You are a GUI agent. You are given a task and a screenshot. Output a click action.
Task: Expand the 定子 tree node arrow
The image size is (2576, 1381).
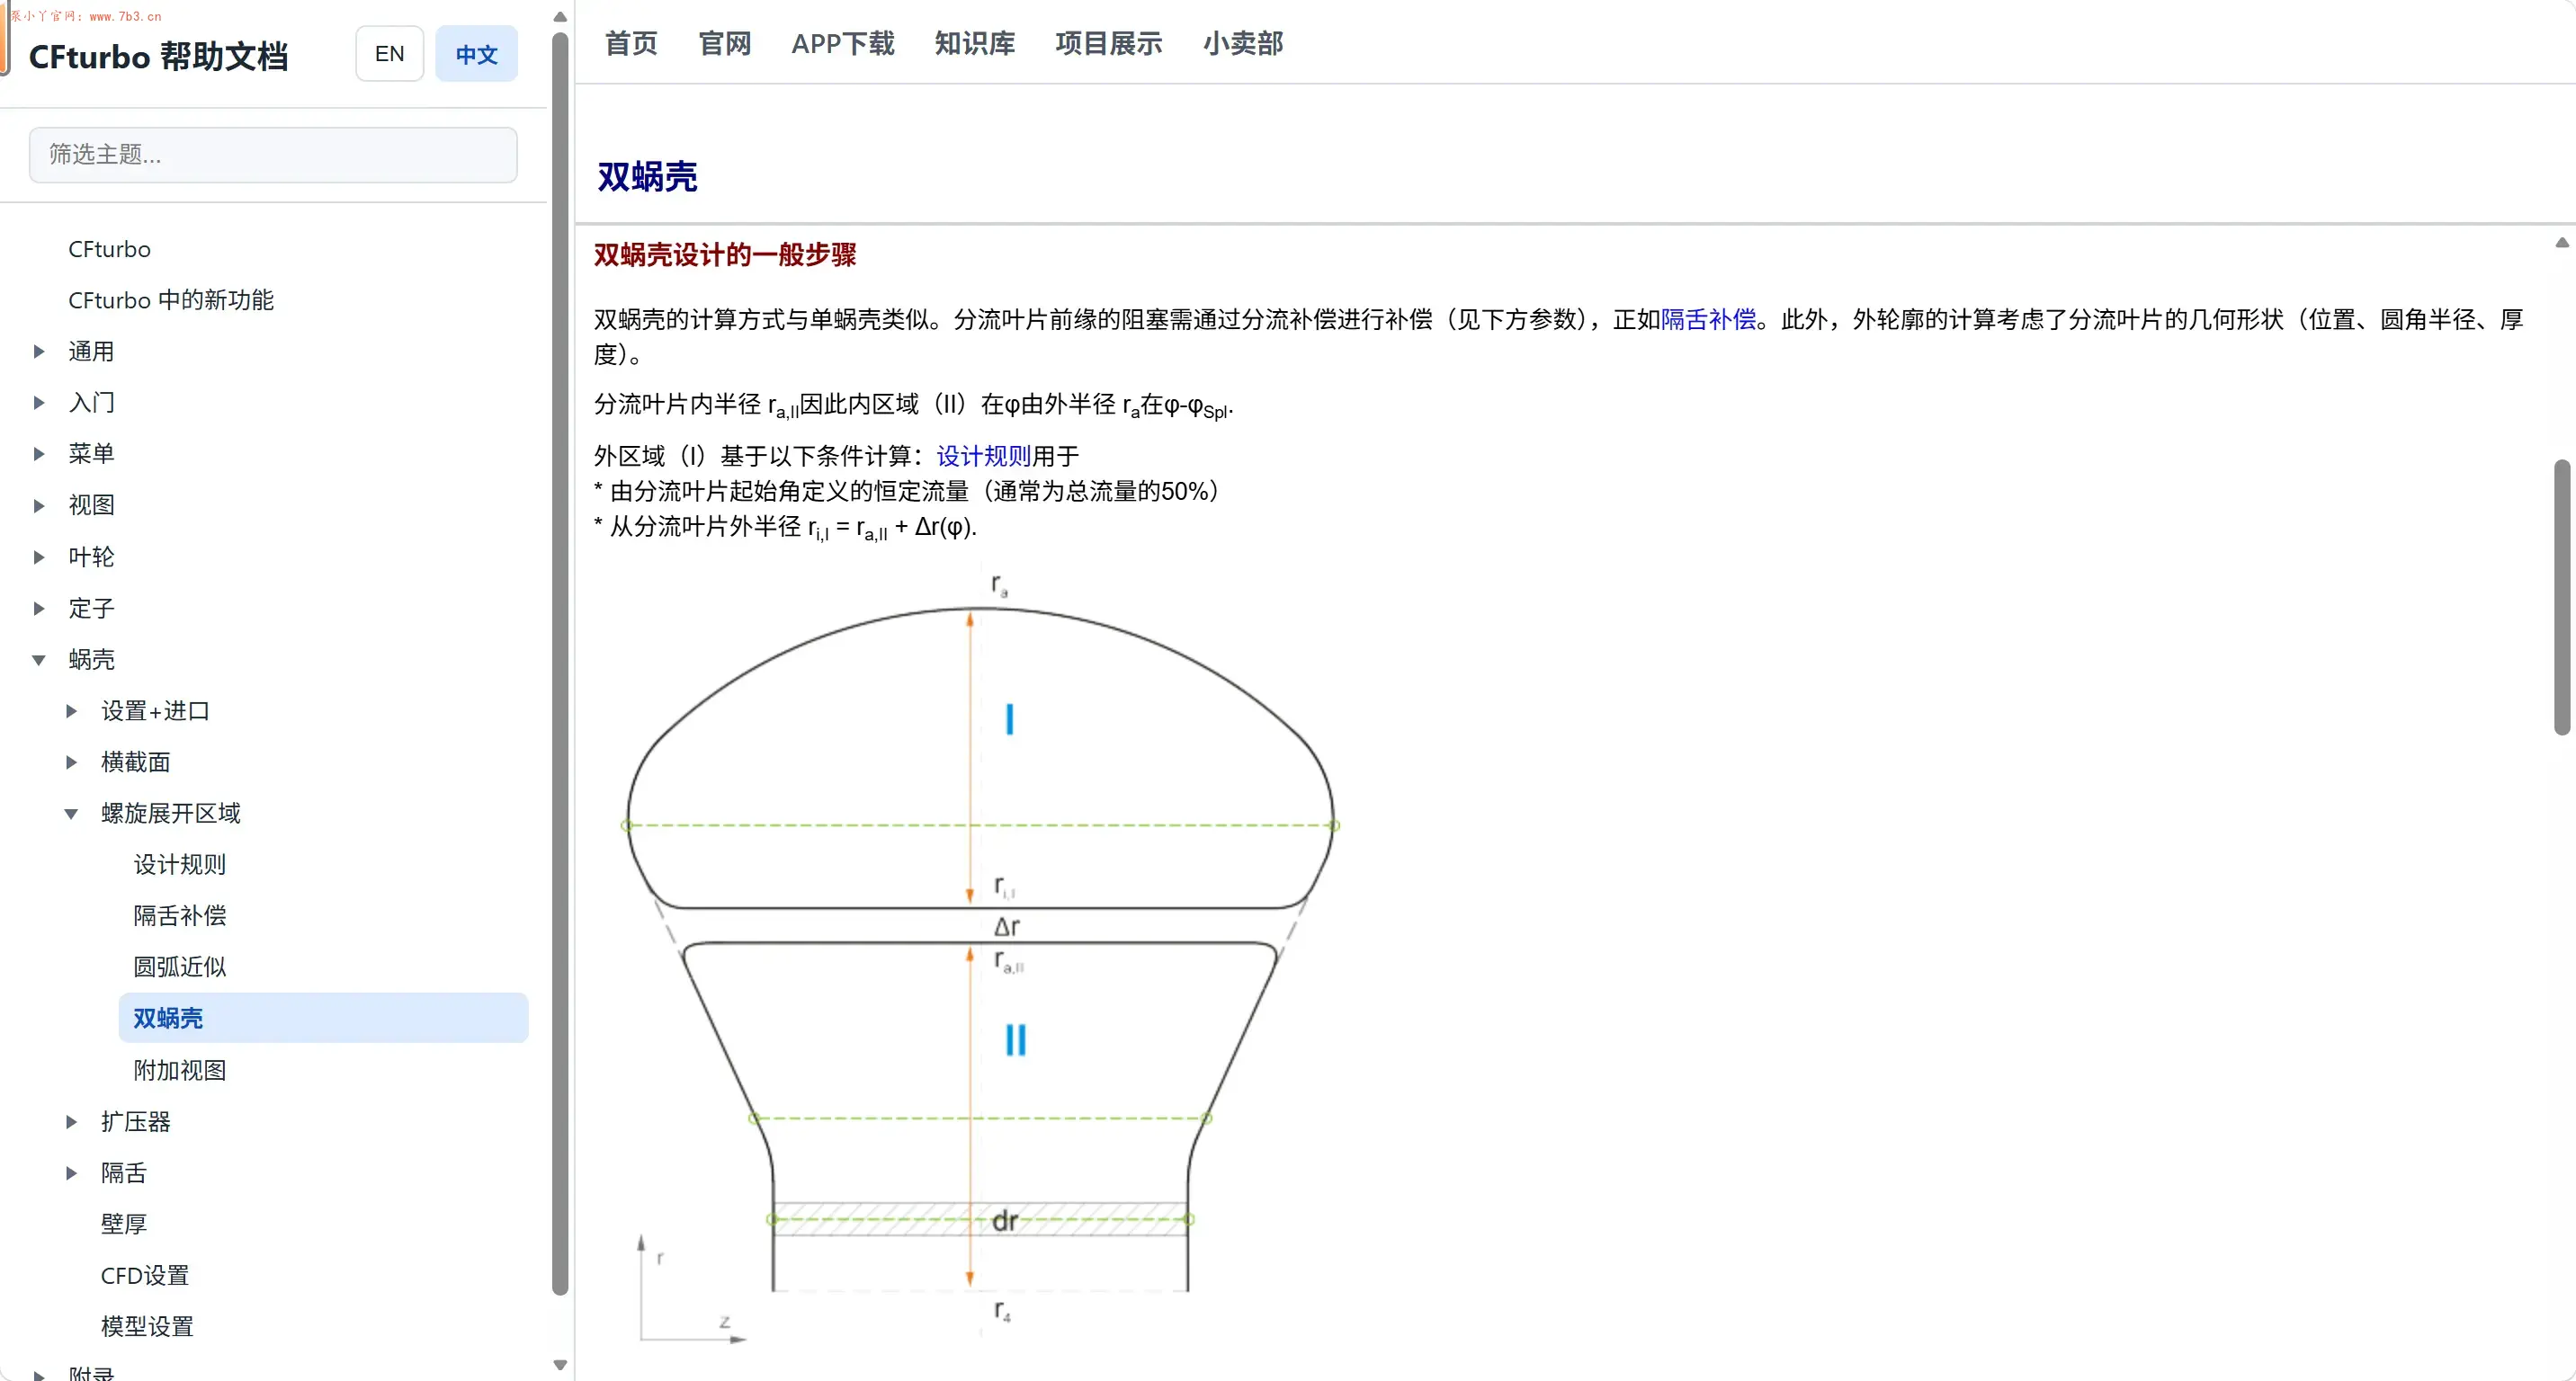click(x=39, y=609)
